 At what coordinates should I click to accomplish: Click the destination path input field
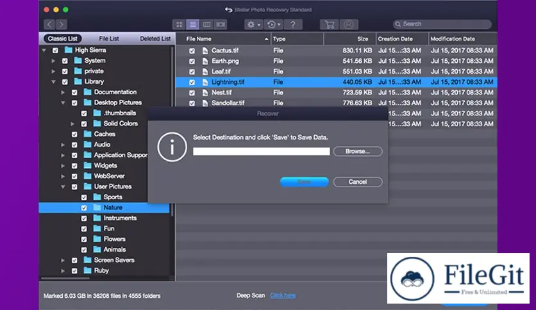pos(261,151)
